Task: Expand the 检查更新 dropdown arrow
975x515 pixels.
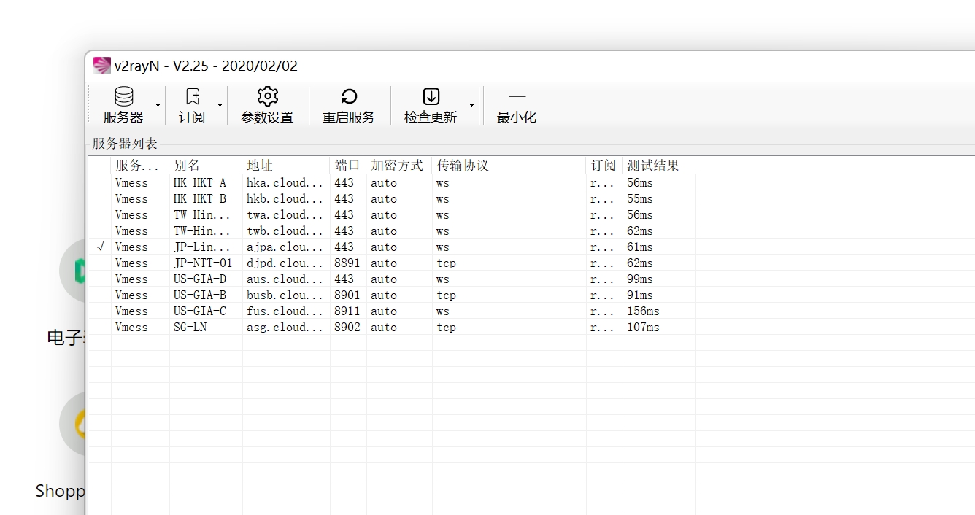Action: 471,106
